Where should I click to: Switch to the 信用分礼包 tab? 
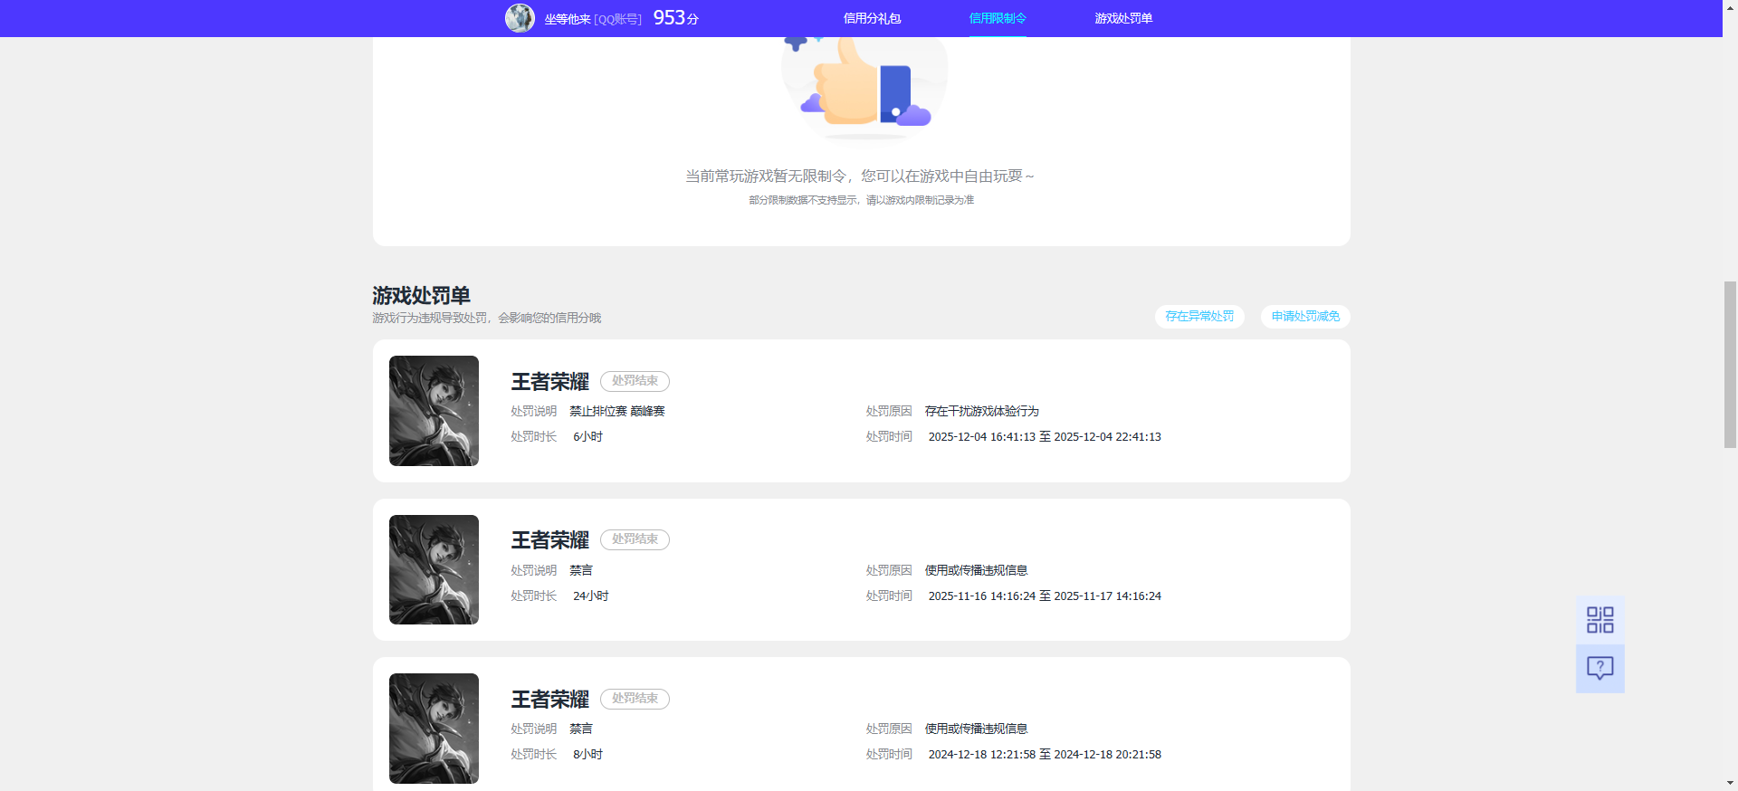pos(872,18)
